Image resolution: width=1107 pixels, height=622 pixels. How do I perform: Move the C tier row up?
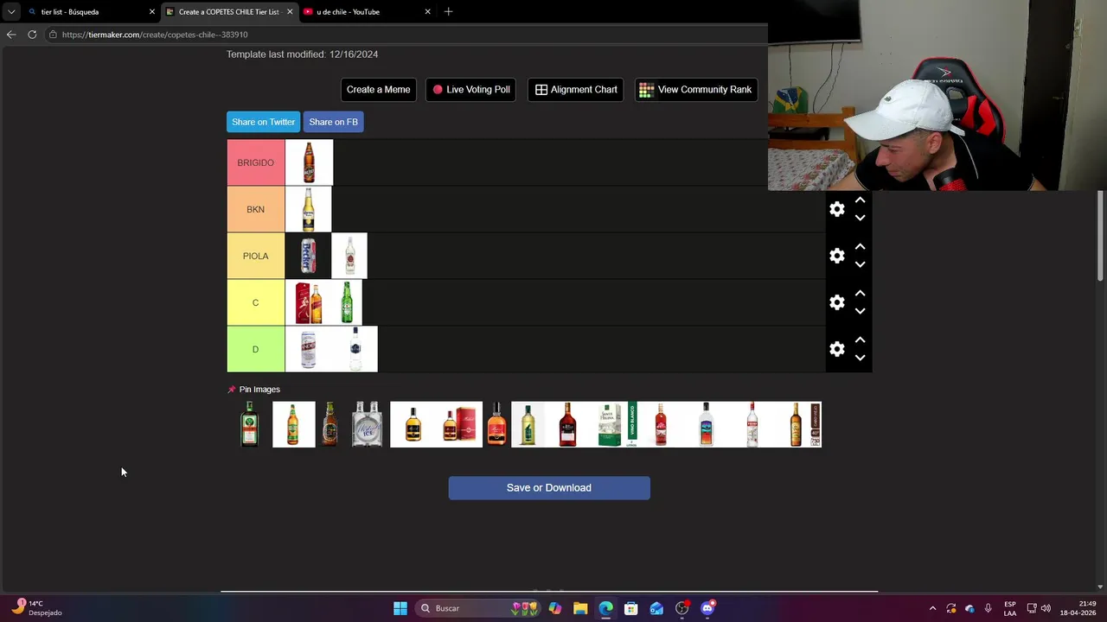860,293
